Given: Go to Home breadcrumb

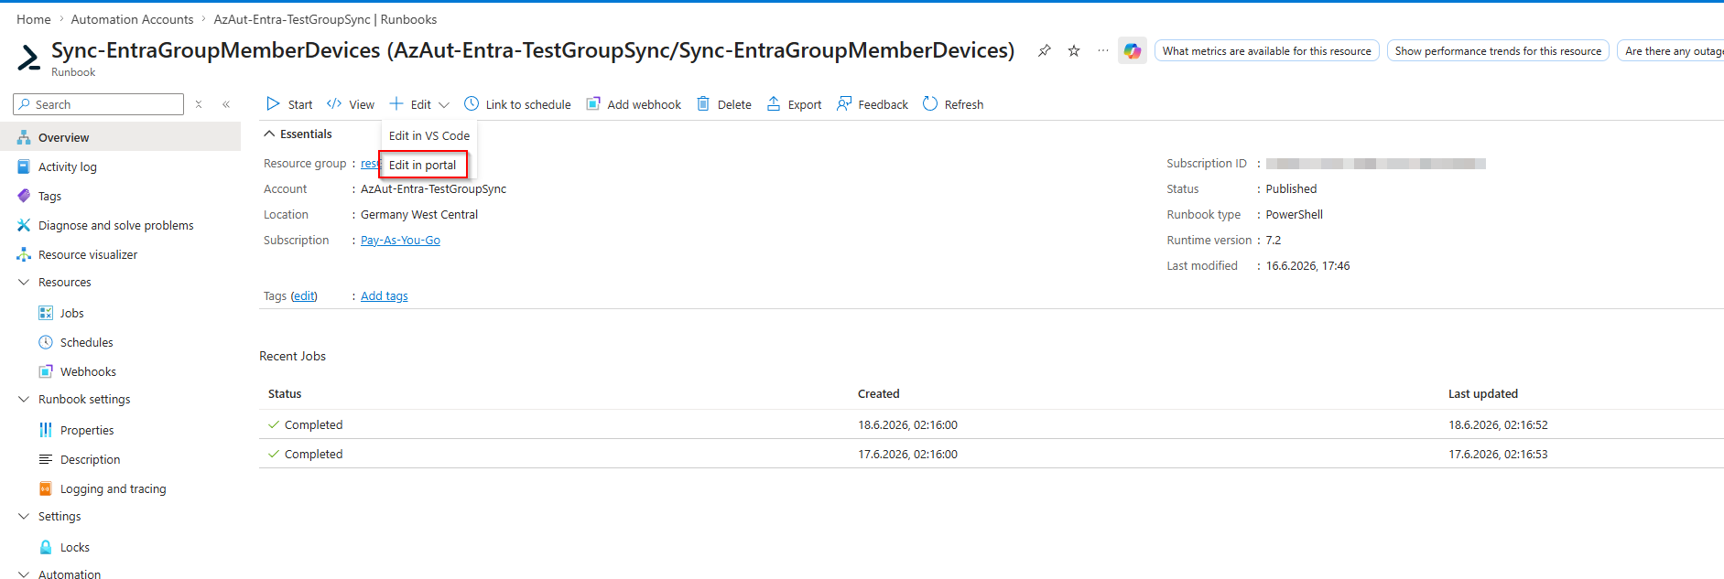Looking at the screenshot, I should click(x=34, y=19).
